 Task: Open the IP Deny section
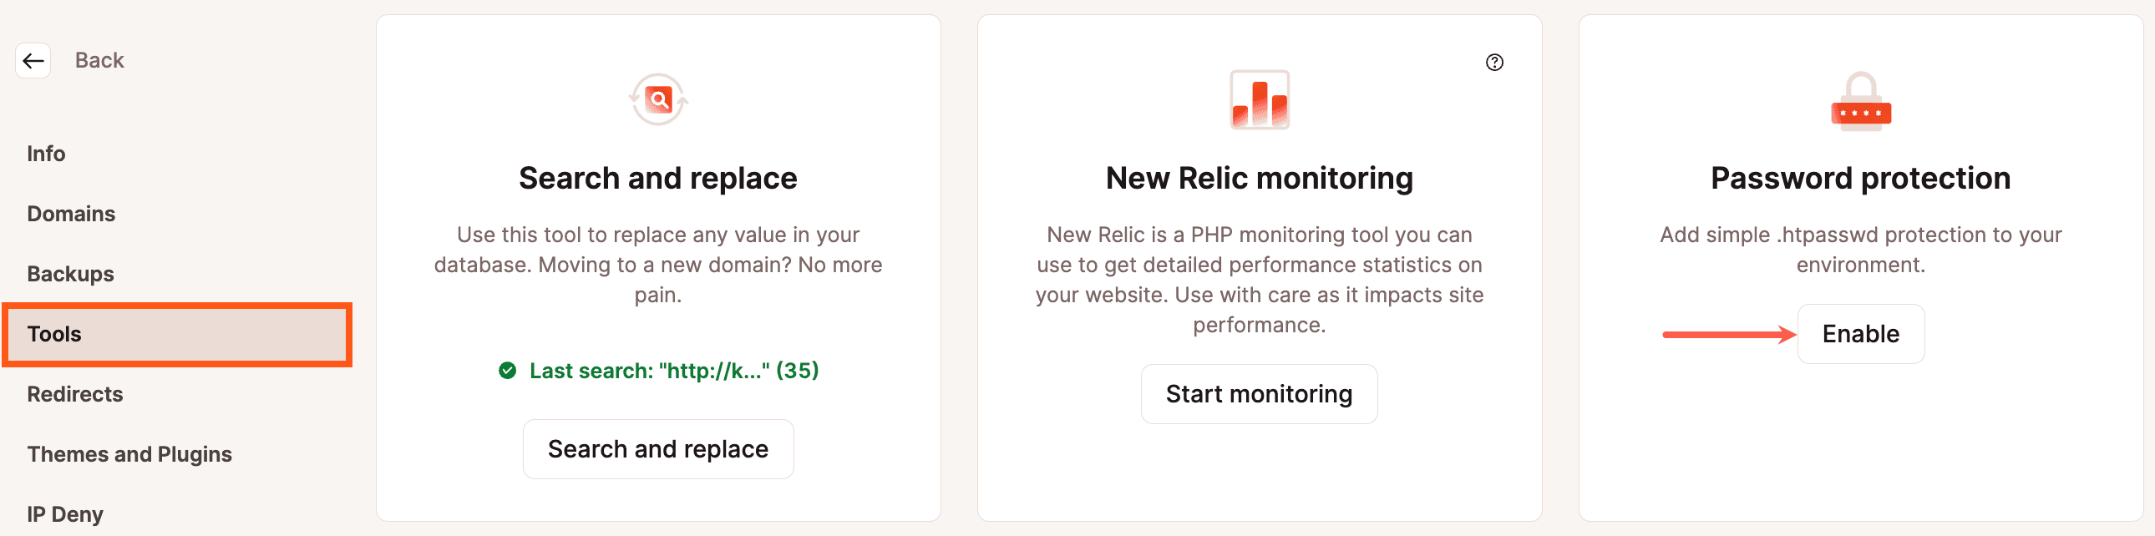tap(65, 513)
